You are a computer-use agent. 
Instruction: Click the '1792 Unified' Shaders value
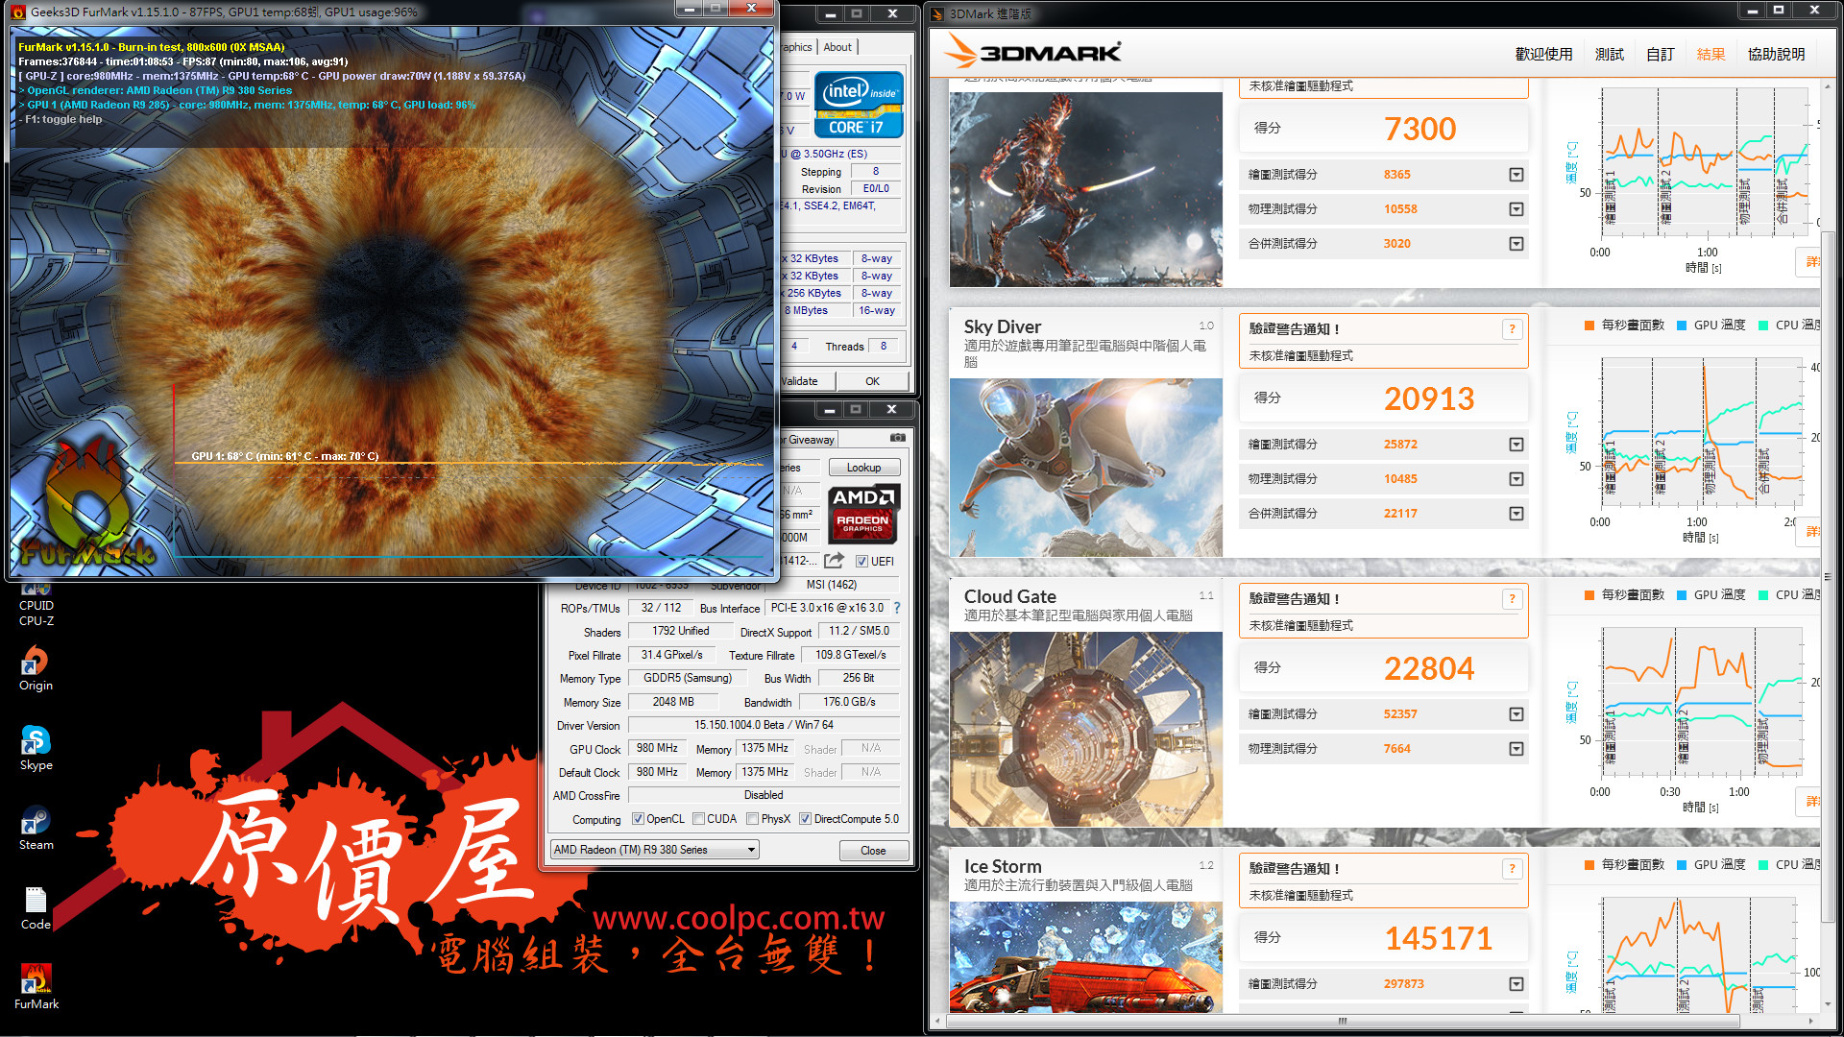pos(681,632)
